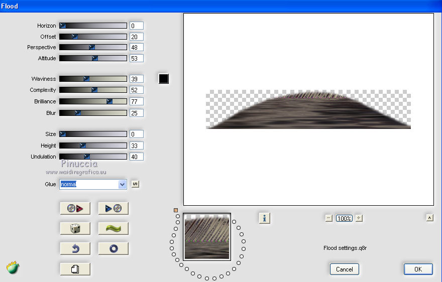The height and width of the screenshot is (282, 442).
Task: Zoom in the preview with plus button
Action: tap(359, 218)
